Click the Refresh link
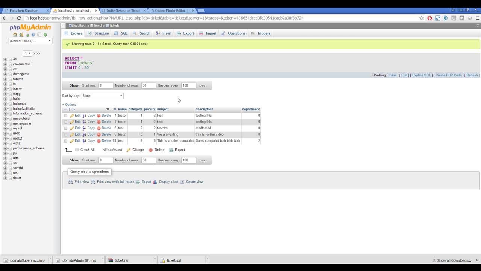 click(x=472, y=75)
